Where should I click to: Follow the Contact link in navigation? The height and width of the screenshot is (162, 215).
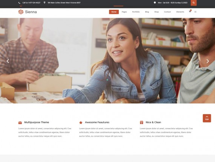pos(167,12)
